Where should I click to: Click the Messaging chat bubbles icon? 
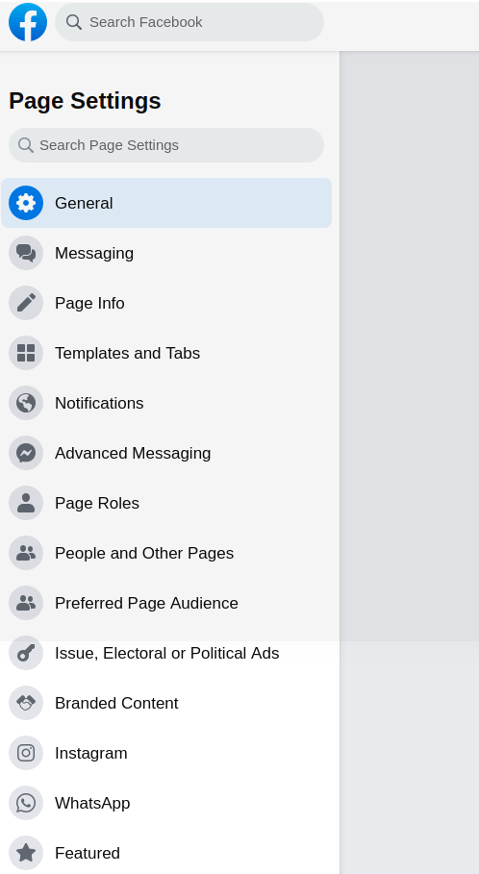click(26, 253)
